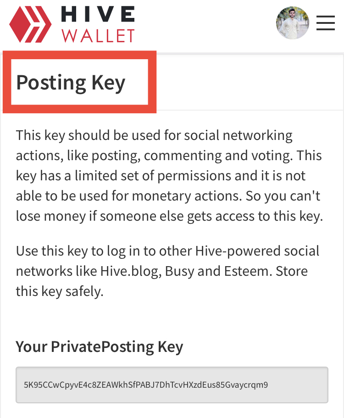This screenshot has width=344, height=418.
Task: Click the private posting key field
Action: pyautogui.click(x=172, y=385)
